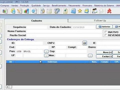The height and width of the screenshot is (90, 120).
Task: Click the ID: column header in grid
Action: click(x=11, y=62)
